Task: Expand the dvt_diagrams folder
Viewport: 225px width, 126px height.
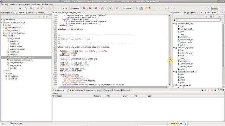Action: click(4, 30)
